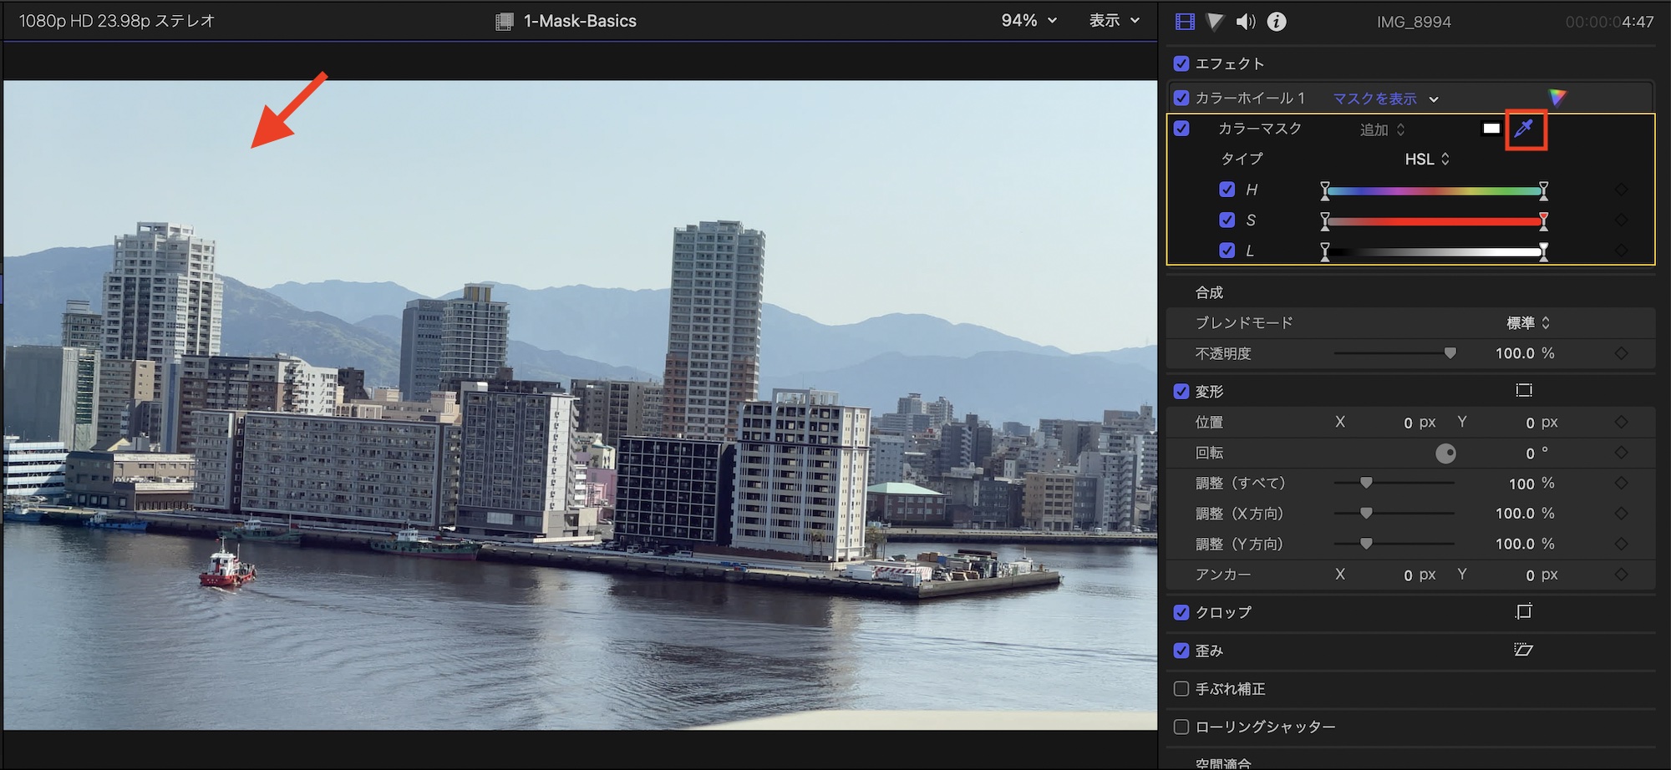Open the audio inspector speaker tab

tap(1245, 22)
